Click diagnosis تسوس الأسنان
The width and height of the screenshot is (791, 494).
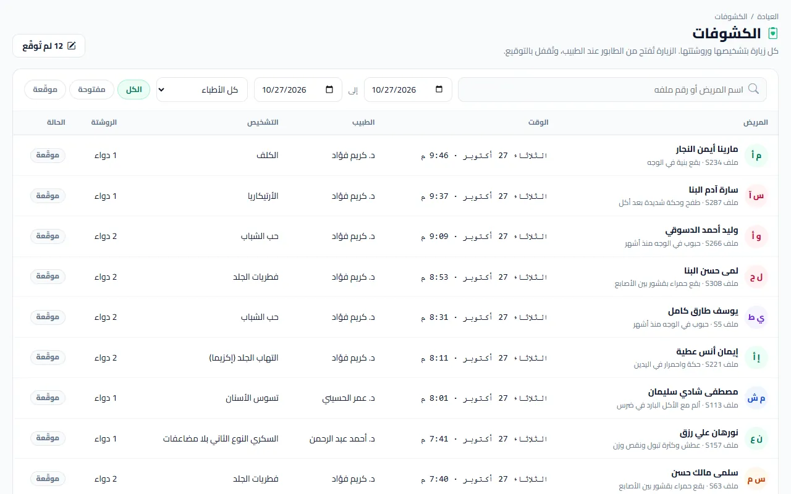click(252, 398)
